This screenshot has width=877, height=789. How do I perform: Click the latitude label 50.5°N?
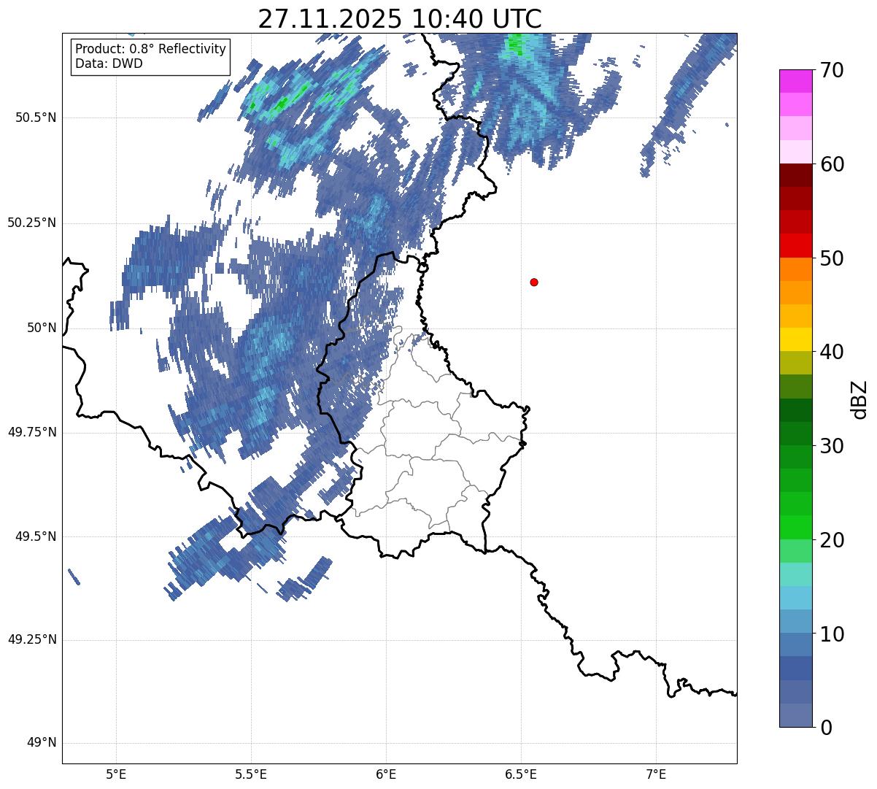pos(36,118)
